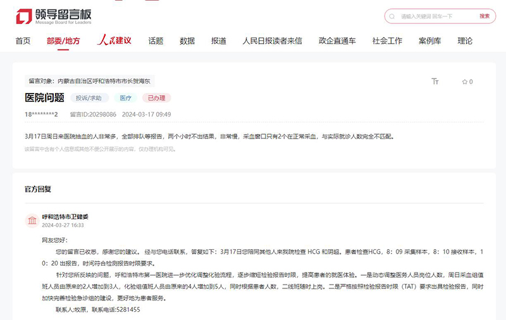Click the 官方回复 section heading
This screenshot has height=320, width=506.
coord(38,189)
